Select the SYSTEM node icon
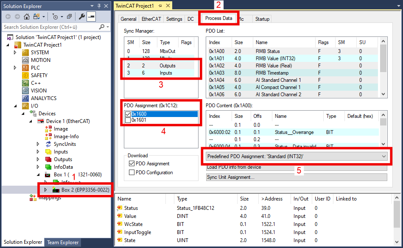Screen dimensions: 403x248 tap(25, 53)
